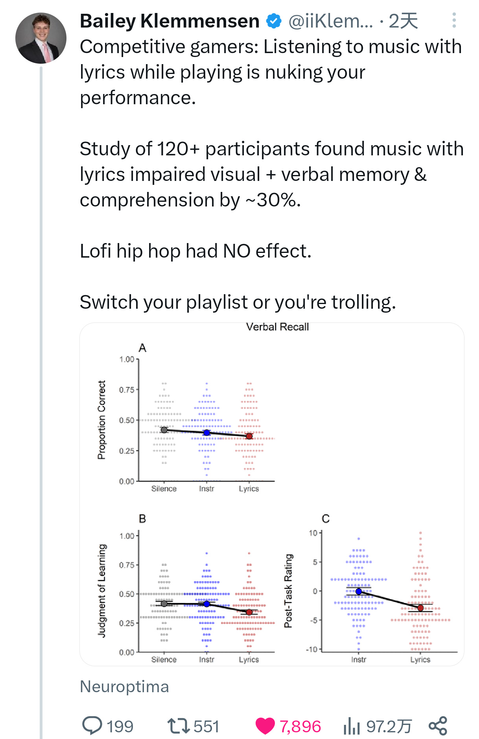
Task: Tap the share icon
Action: coord(438,726)
